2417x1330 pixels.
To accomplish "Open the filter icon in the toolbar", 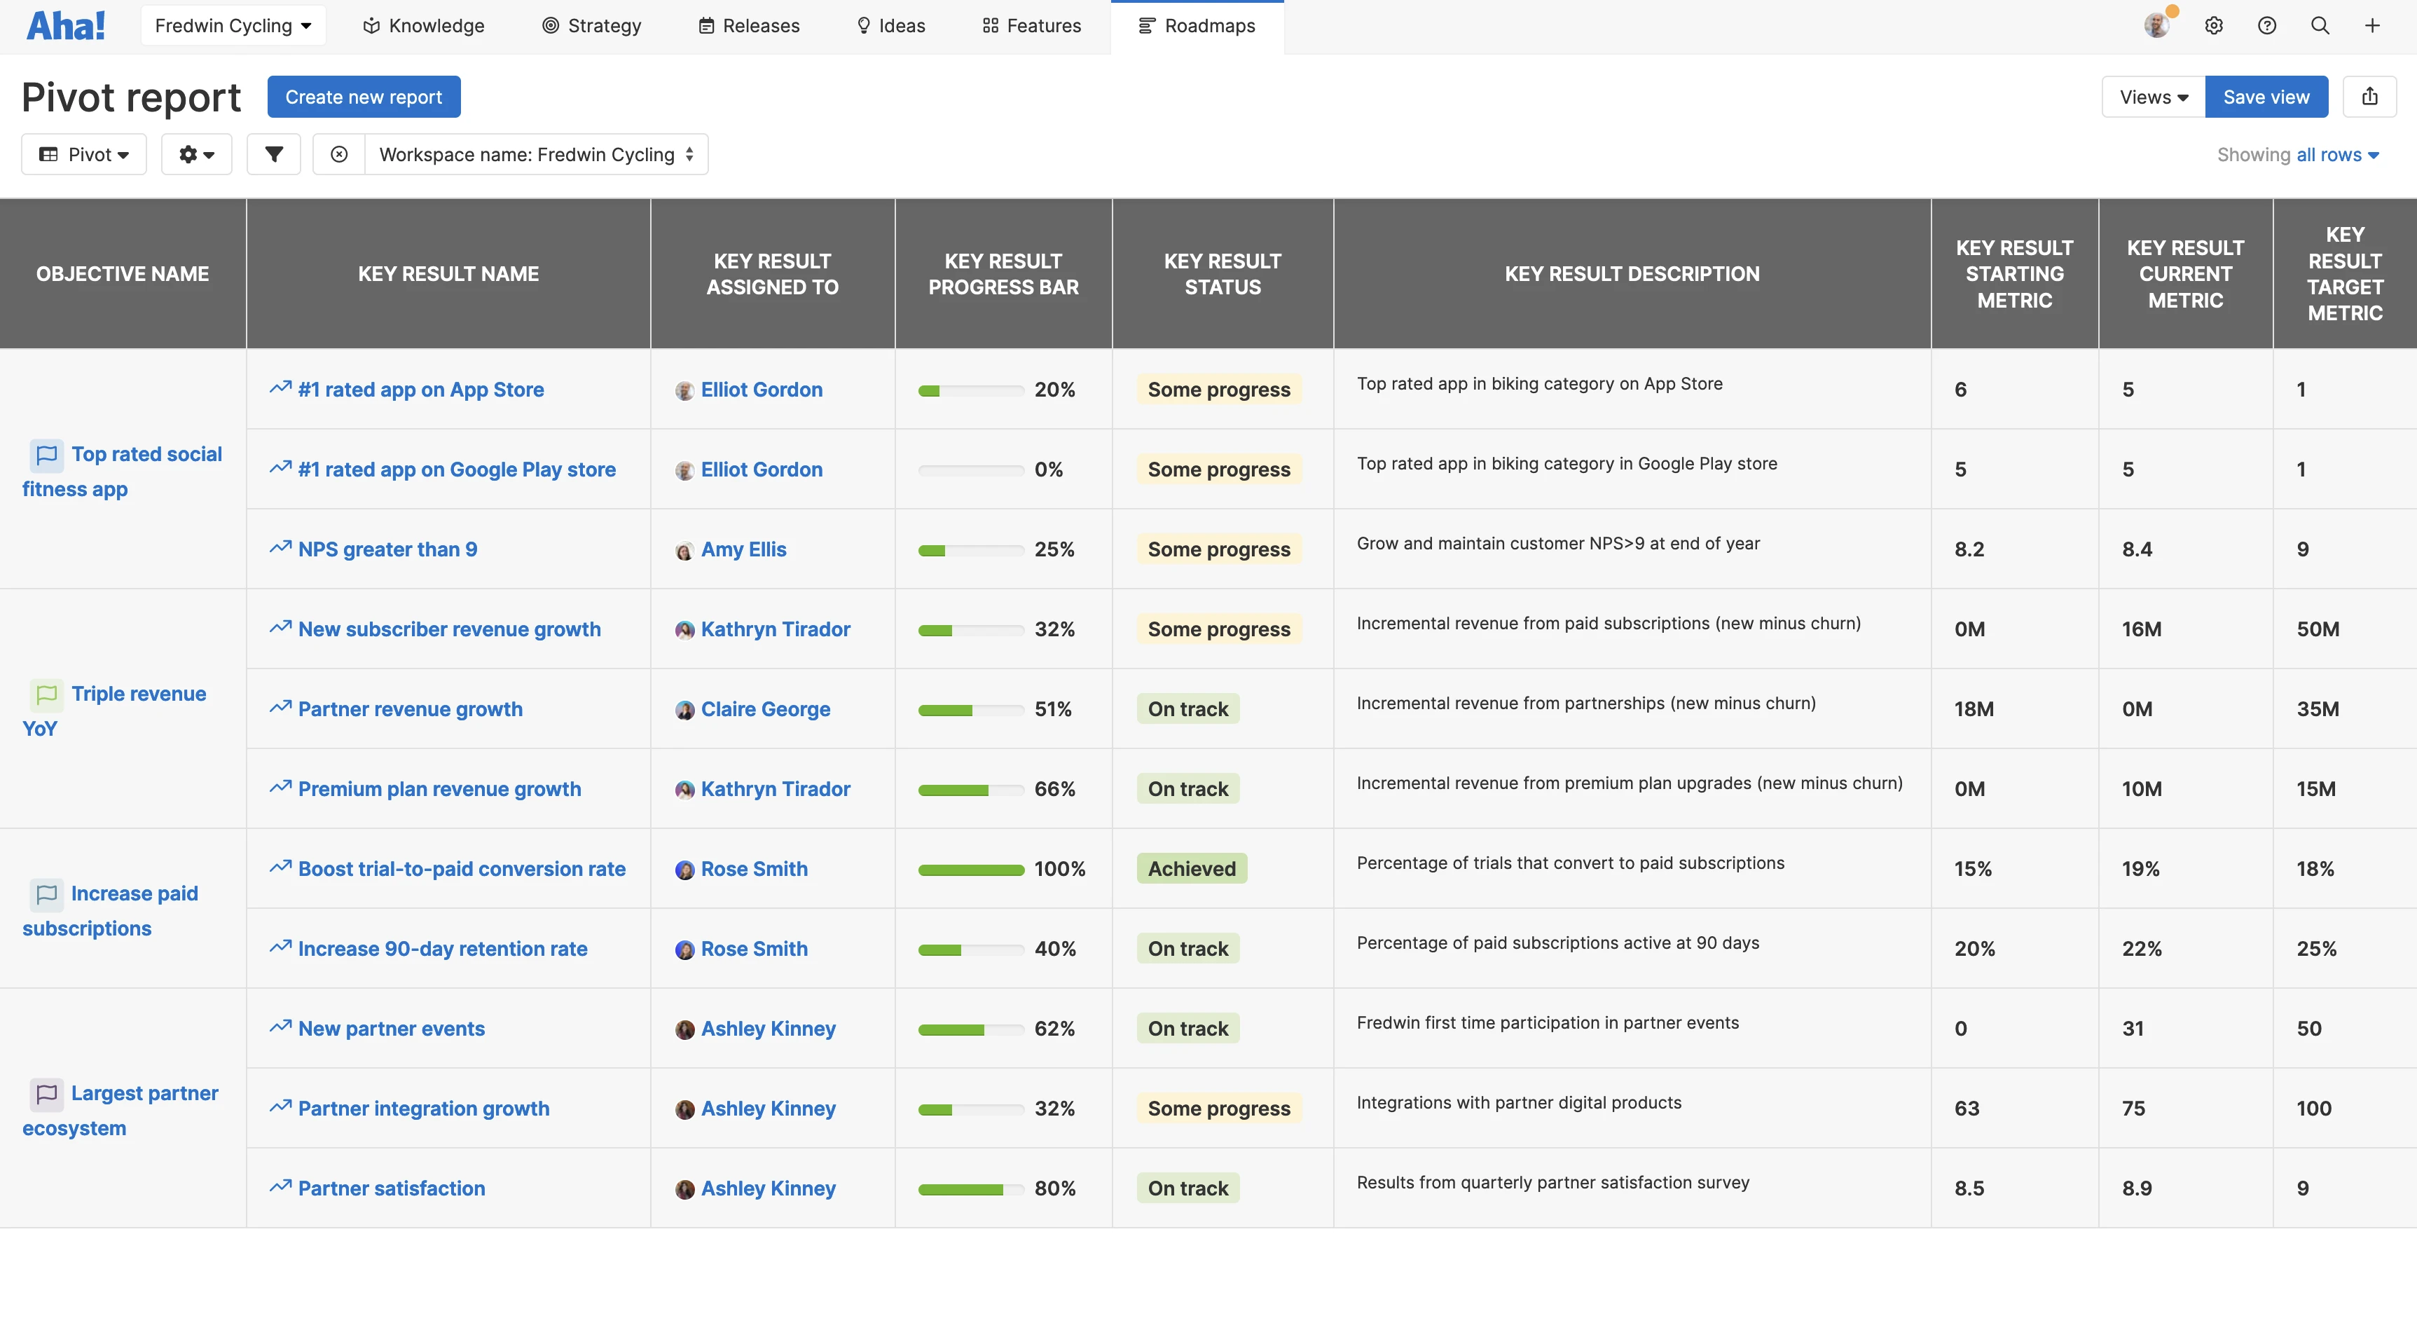I will pos(273,154).
